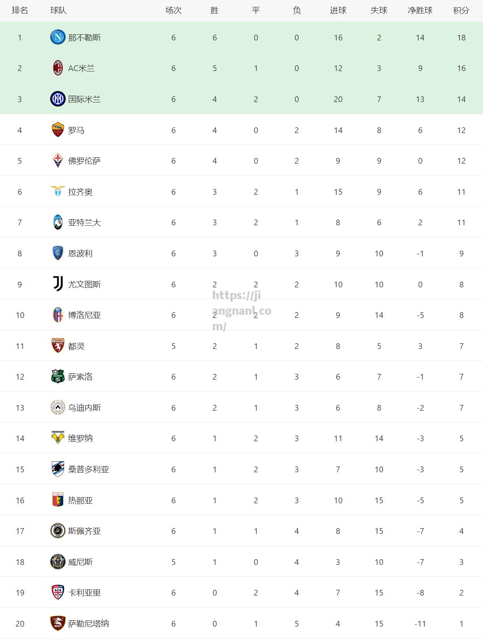Click the 积分 column header
Viewport: 483px width, 640px height.
pyautogui.click(x=461, y=11)
